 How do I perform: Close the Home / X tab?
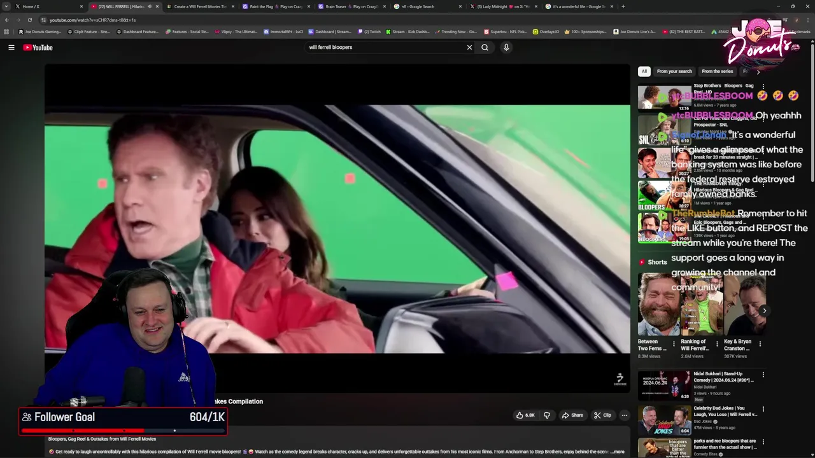[81, 6]
